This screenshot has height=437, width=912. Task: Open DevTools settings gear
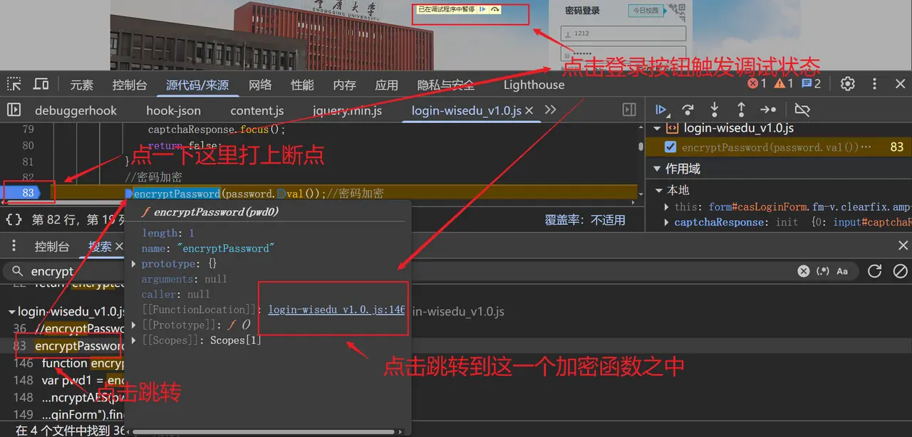tap(847, 84)
